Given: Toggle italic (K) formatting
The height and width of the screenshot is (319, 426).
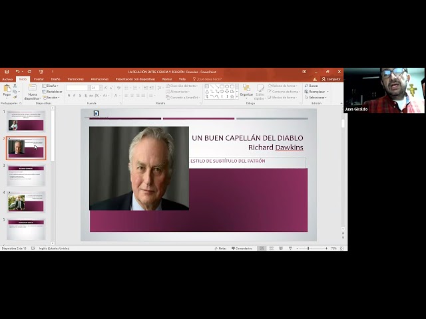Looking at the screenshot, I should pyautogui.click(x=75, y=96).
